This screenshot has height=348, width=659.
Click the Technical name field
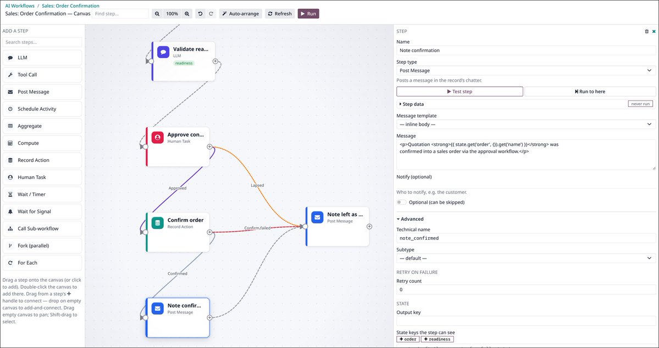point(526,238)
